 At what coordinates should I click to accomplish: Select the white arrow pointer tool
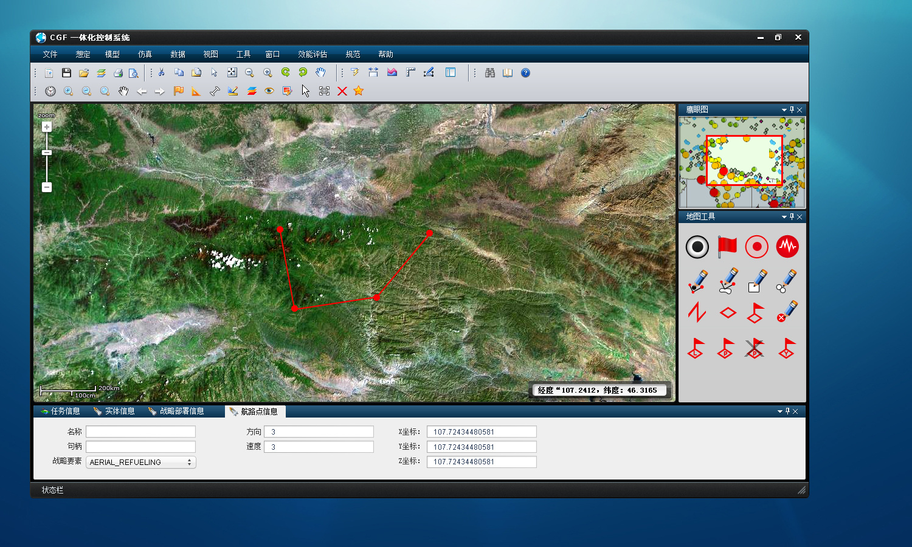click(214, 72)
